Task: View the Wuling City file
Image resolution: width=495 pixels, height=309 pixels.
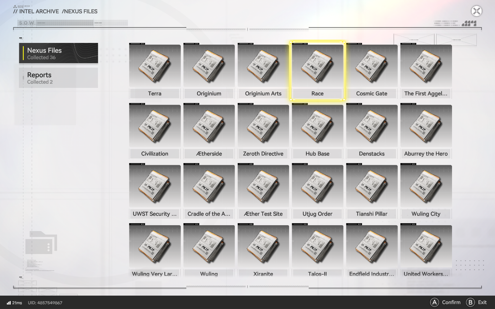Action: coord(426,191)
